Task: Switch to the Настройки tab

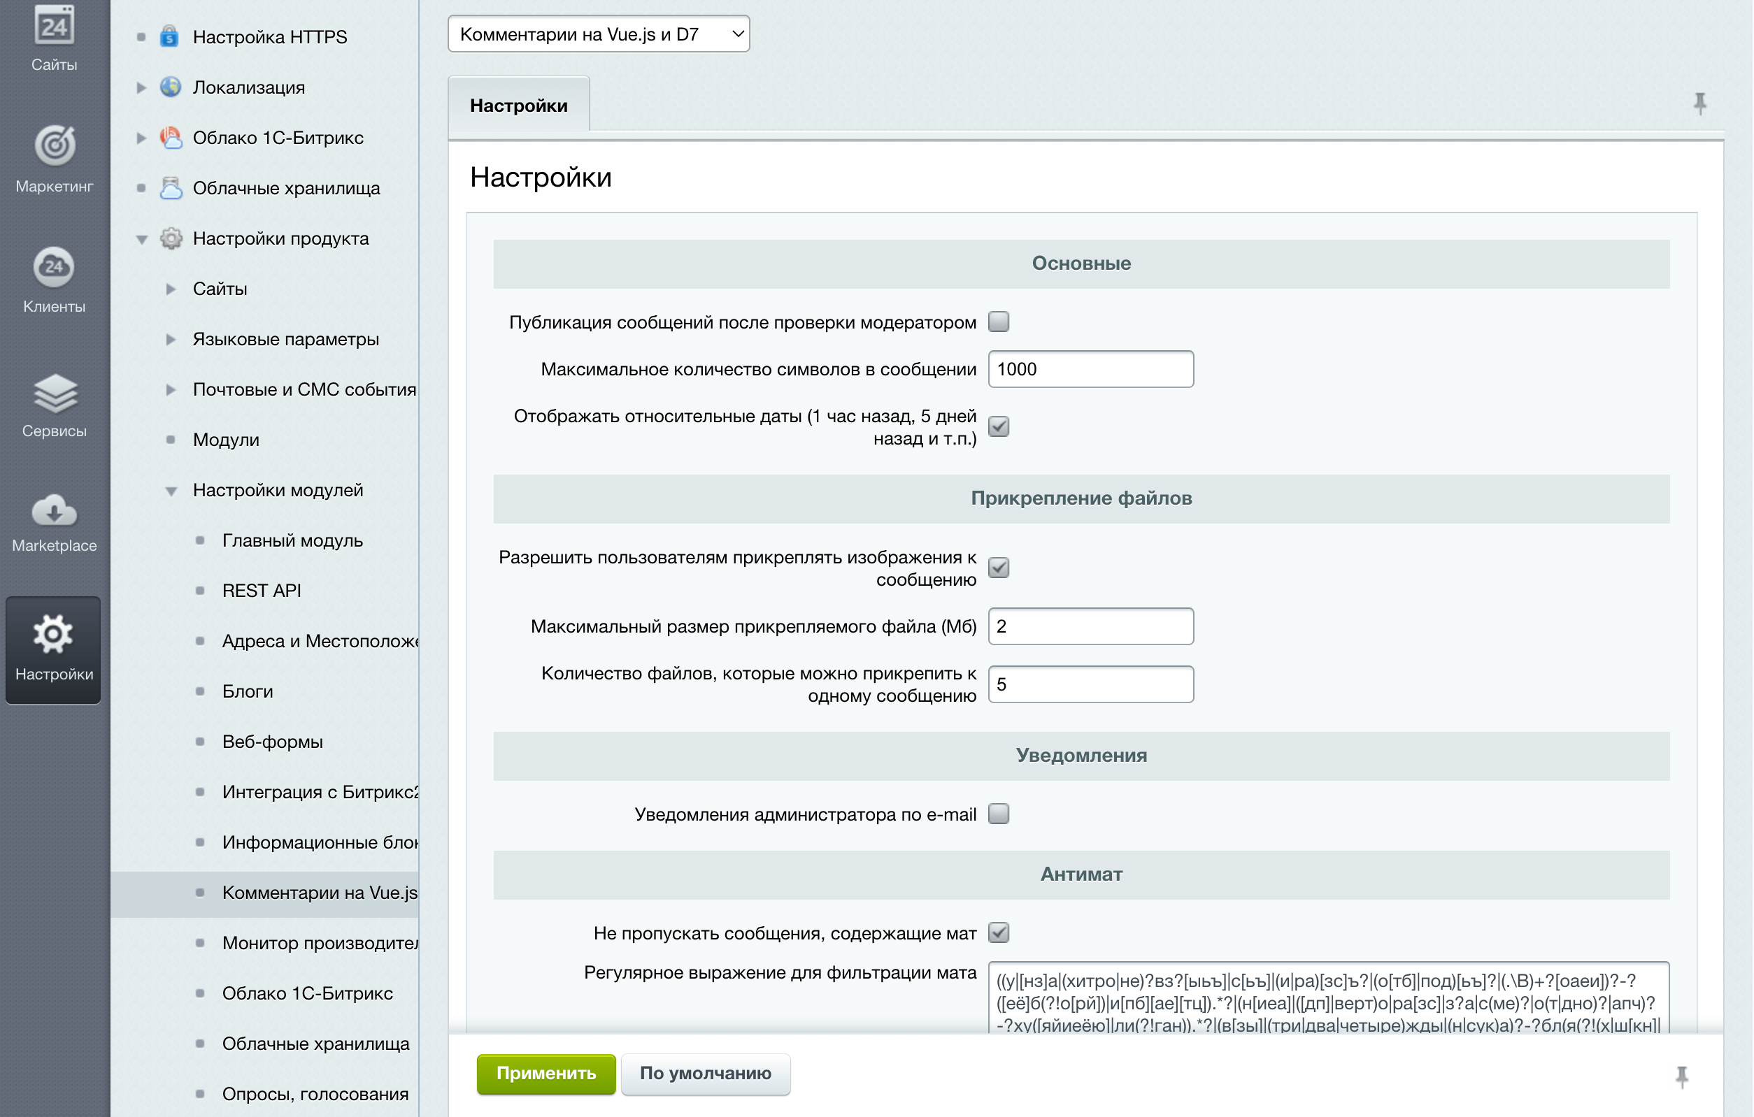Action: tap(518, 106)
